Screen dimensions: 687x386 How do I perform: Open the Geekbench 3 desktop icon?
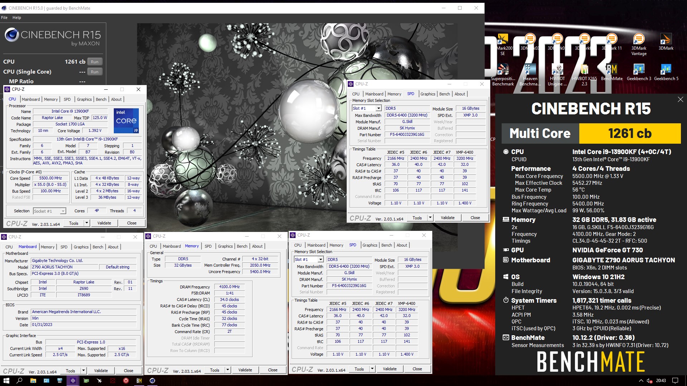click(639, 72)
